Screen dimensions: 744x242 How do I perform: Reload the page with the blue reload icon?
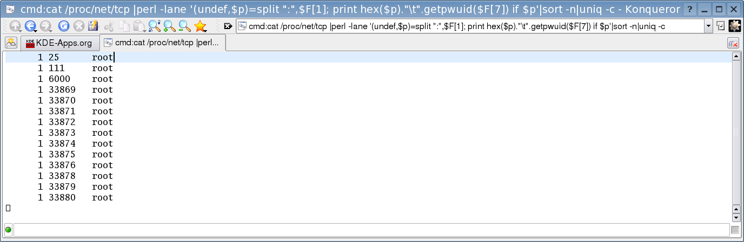point(64,26)
